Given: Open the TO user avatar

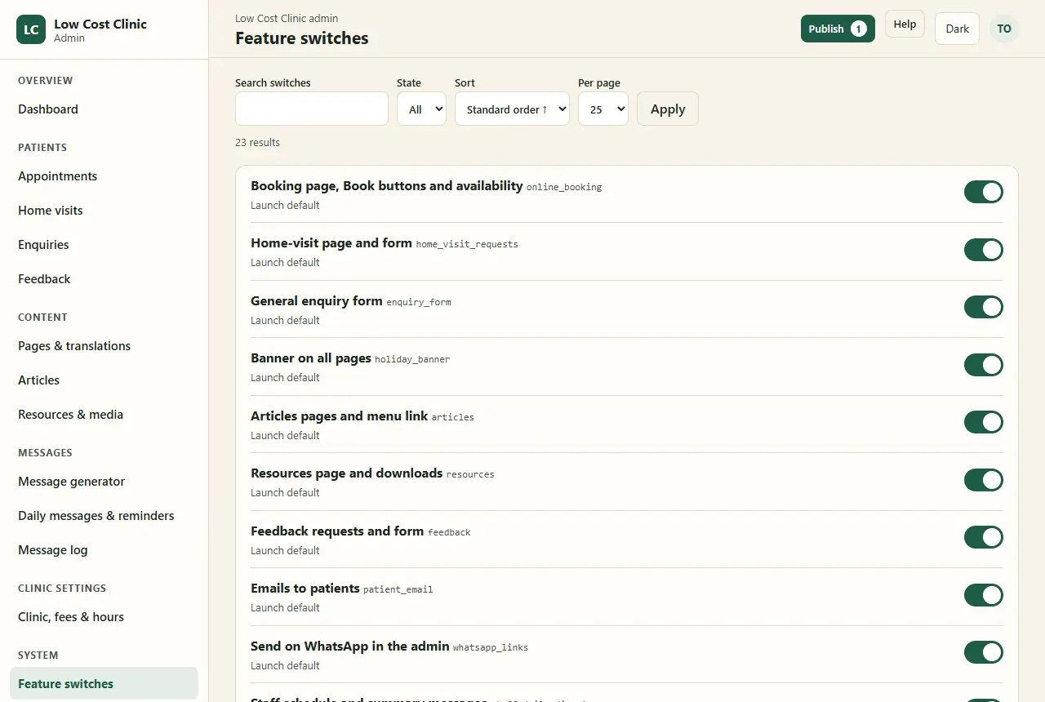Looking at the screenshot, I should coord(1004,29).
